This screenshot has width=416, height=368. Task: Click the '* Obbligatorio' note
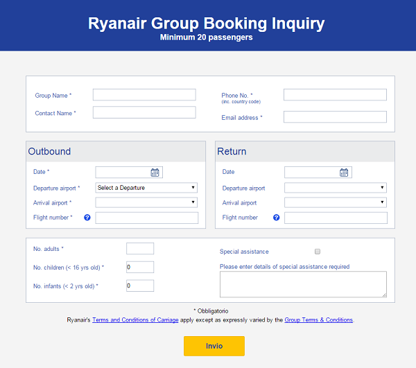(211, 311)
